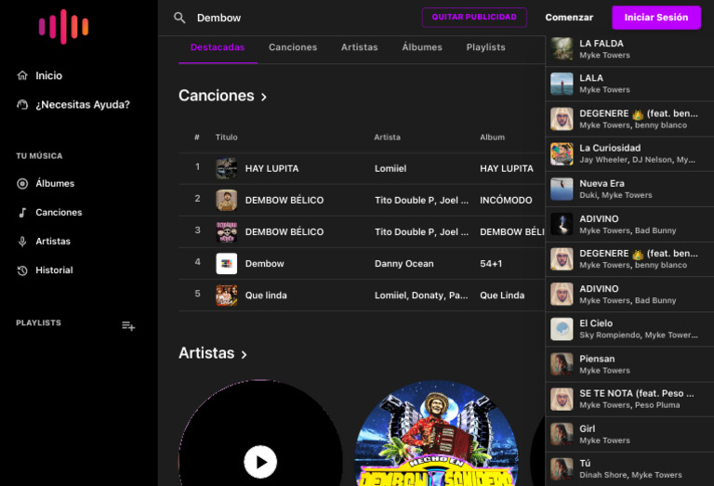Switch to the Destacadas tab

(x=218, y=47)
